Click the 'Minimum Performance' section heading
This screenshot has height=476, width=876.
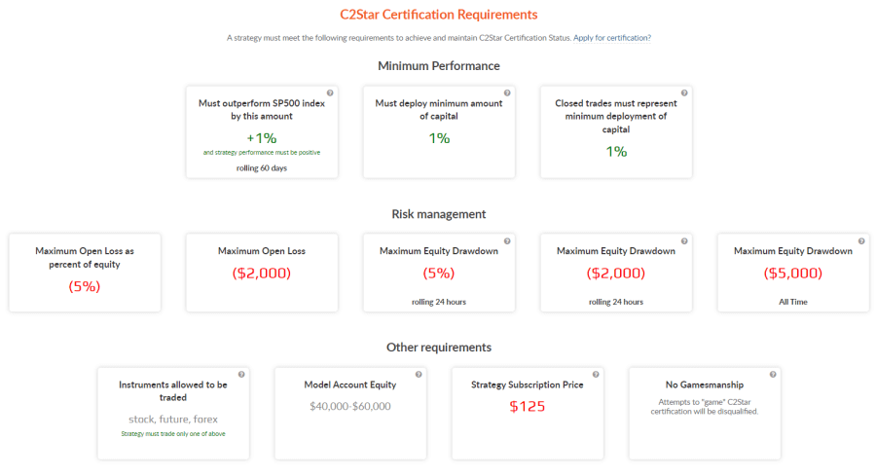pyautogui.click(x=439, y=66)
